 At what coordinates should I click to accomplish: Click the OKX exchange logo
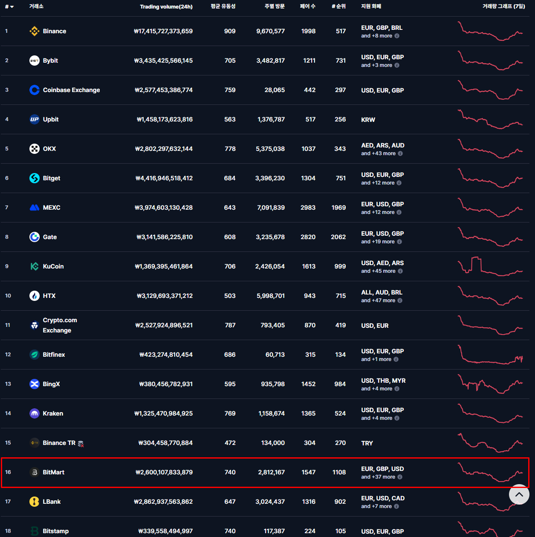[35, 149]
